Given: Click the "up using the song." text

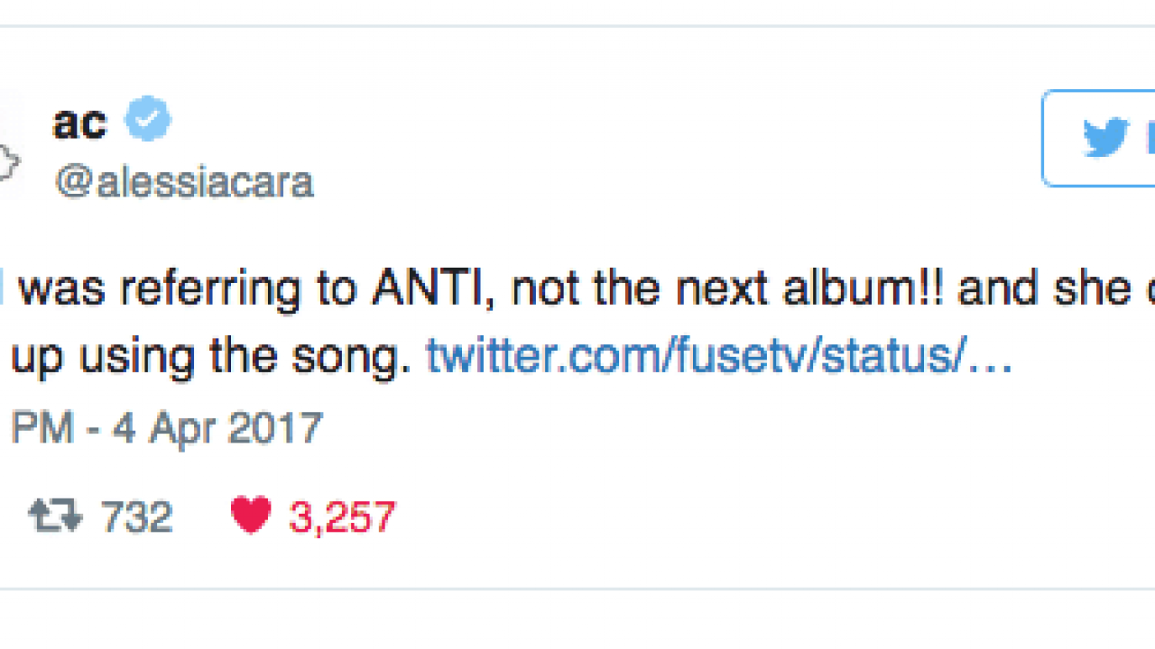Looking at the screenshot, I should [x=209, y=358].
